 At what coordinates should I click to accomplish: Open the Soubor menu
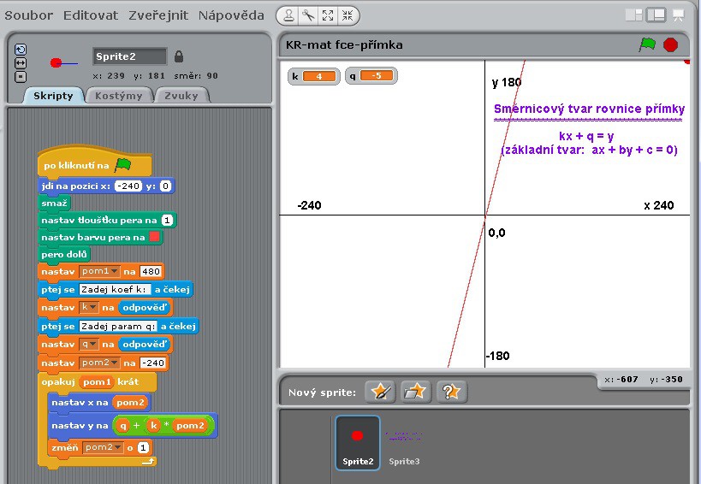(x=28, y=15)
